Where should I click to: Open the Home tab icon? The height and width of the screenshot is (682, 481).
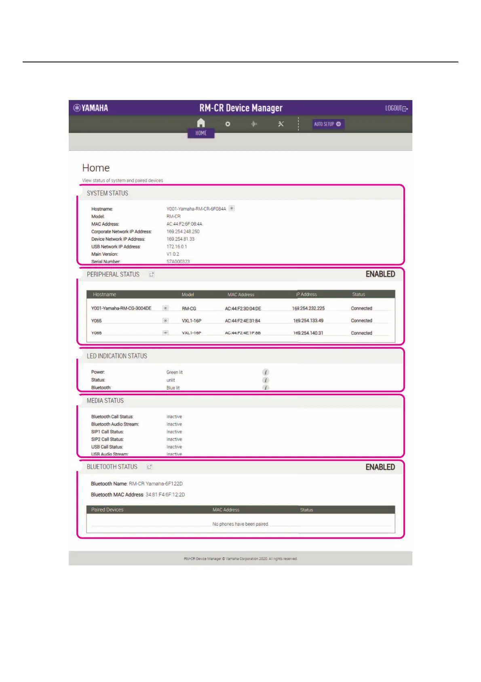click(201, 123)
